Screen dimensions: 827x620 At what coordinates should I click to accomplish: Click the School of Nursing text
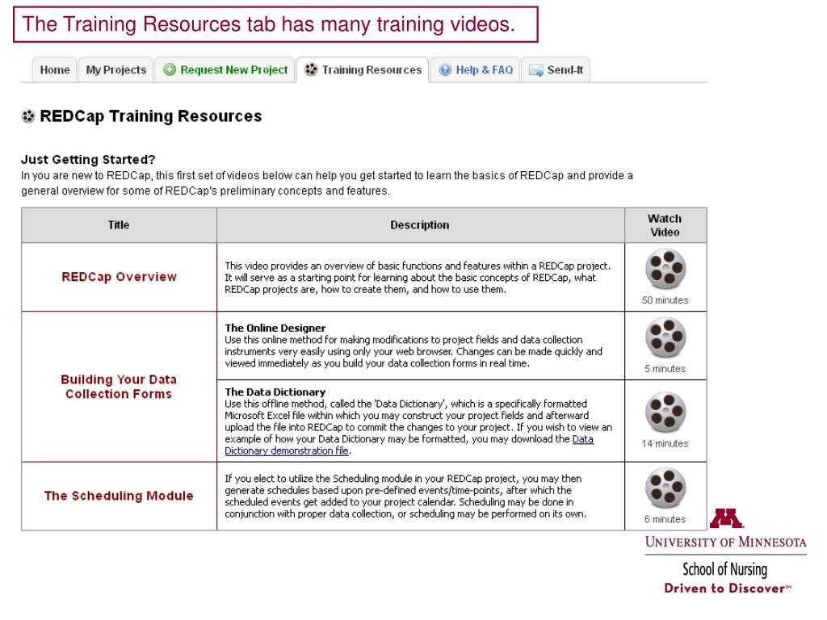724,569
